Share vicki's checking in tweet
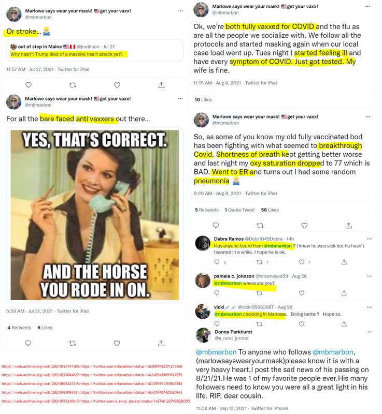 tap(344, 324)
